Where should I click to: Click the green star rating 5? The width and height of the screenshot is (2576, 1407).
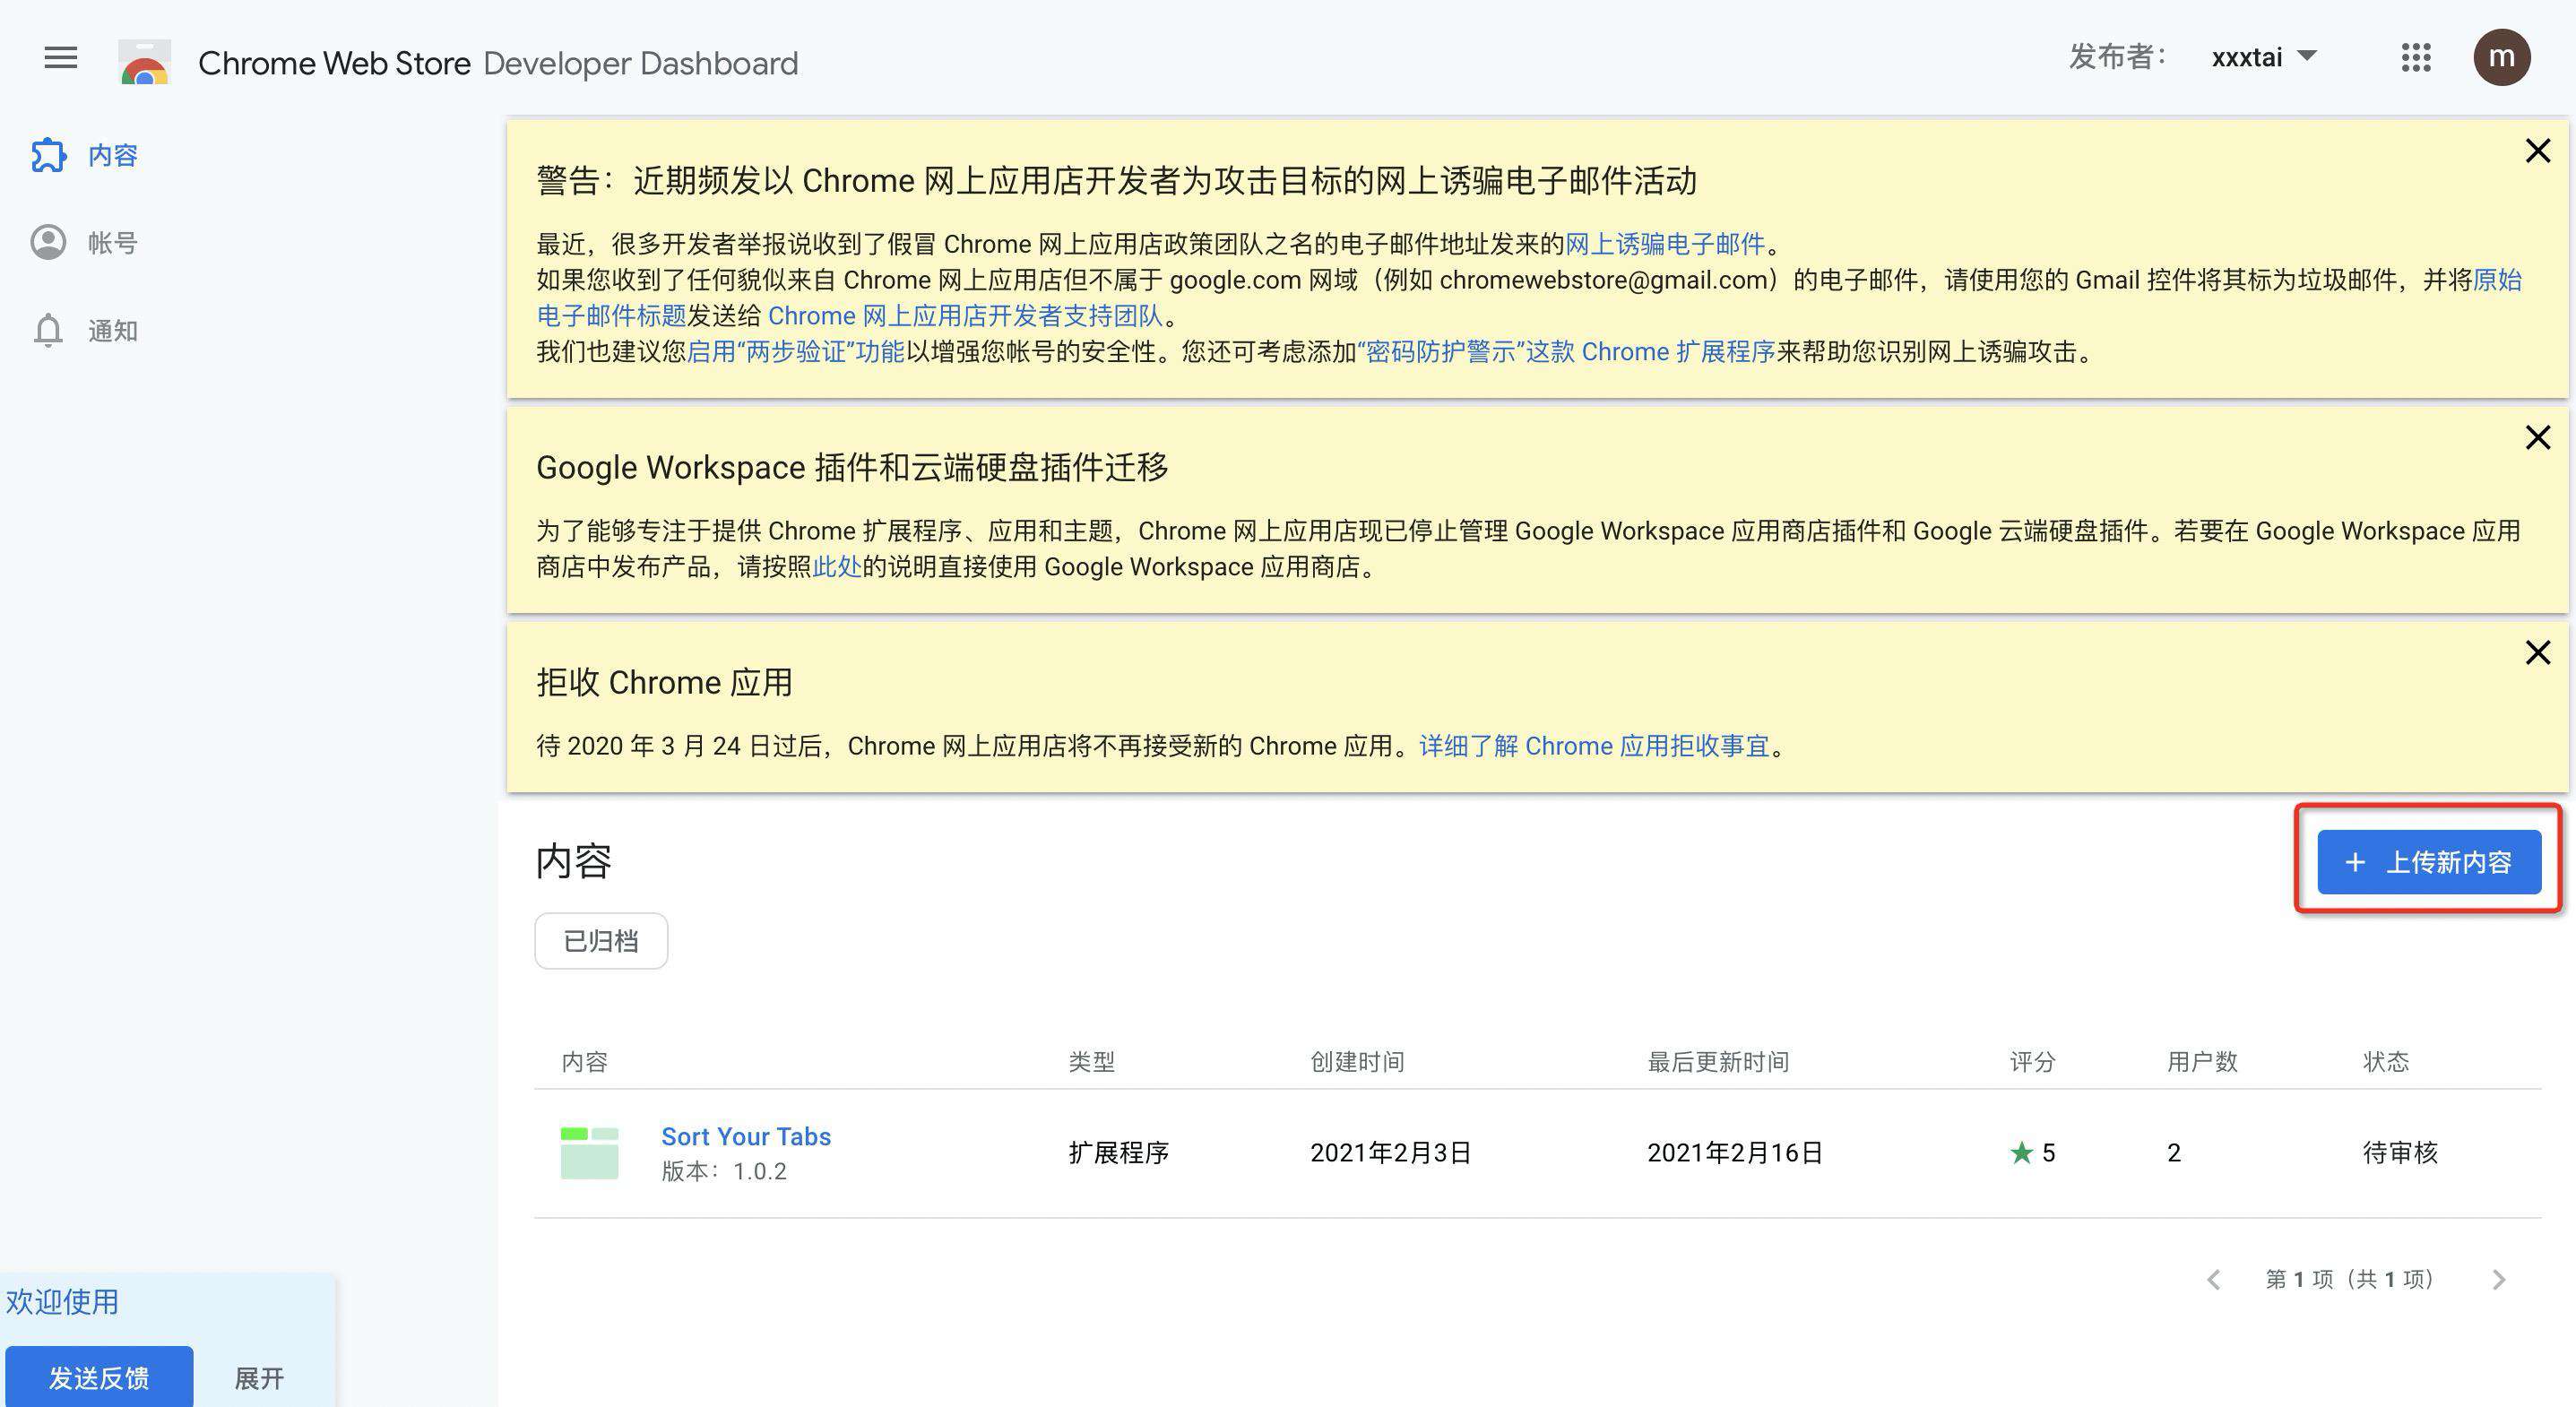[x=2032, y=1153]
